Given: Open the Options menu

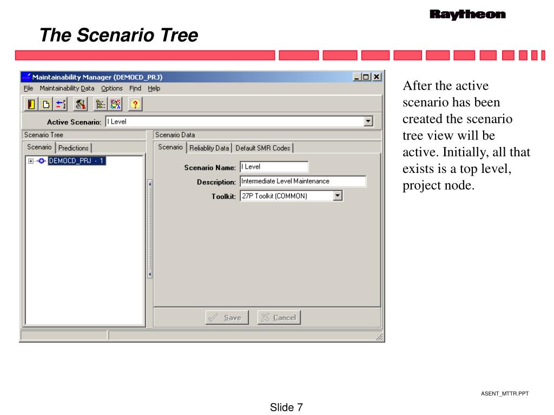Looking at the screenshot, I should point(111,88).
